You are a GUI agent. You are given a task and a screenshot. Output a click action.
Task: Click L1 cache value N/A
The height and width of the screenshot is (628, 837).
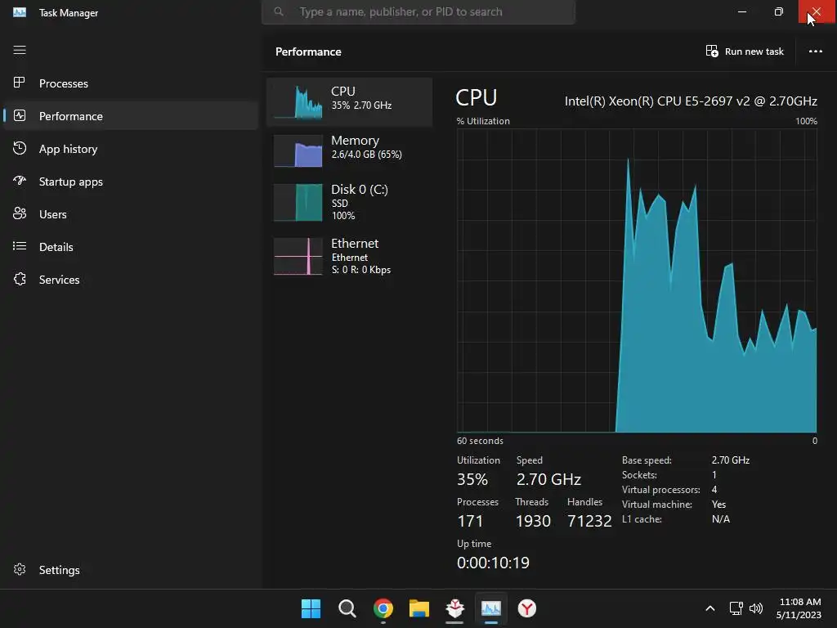pos(721,519)
